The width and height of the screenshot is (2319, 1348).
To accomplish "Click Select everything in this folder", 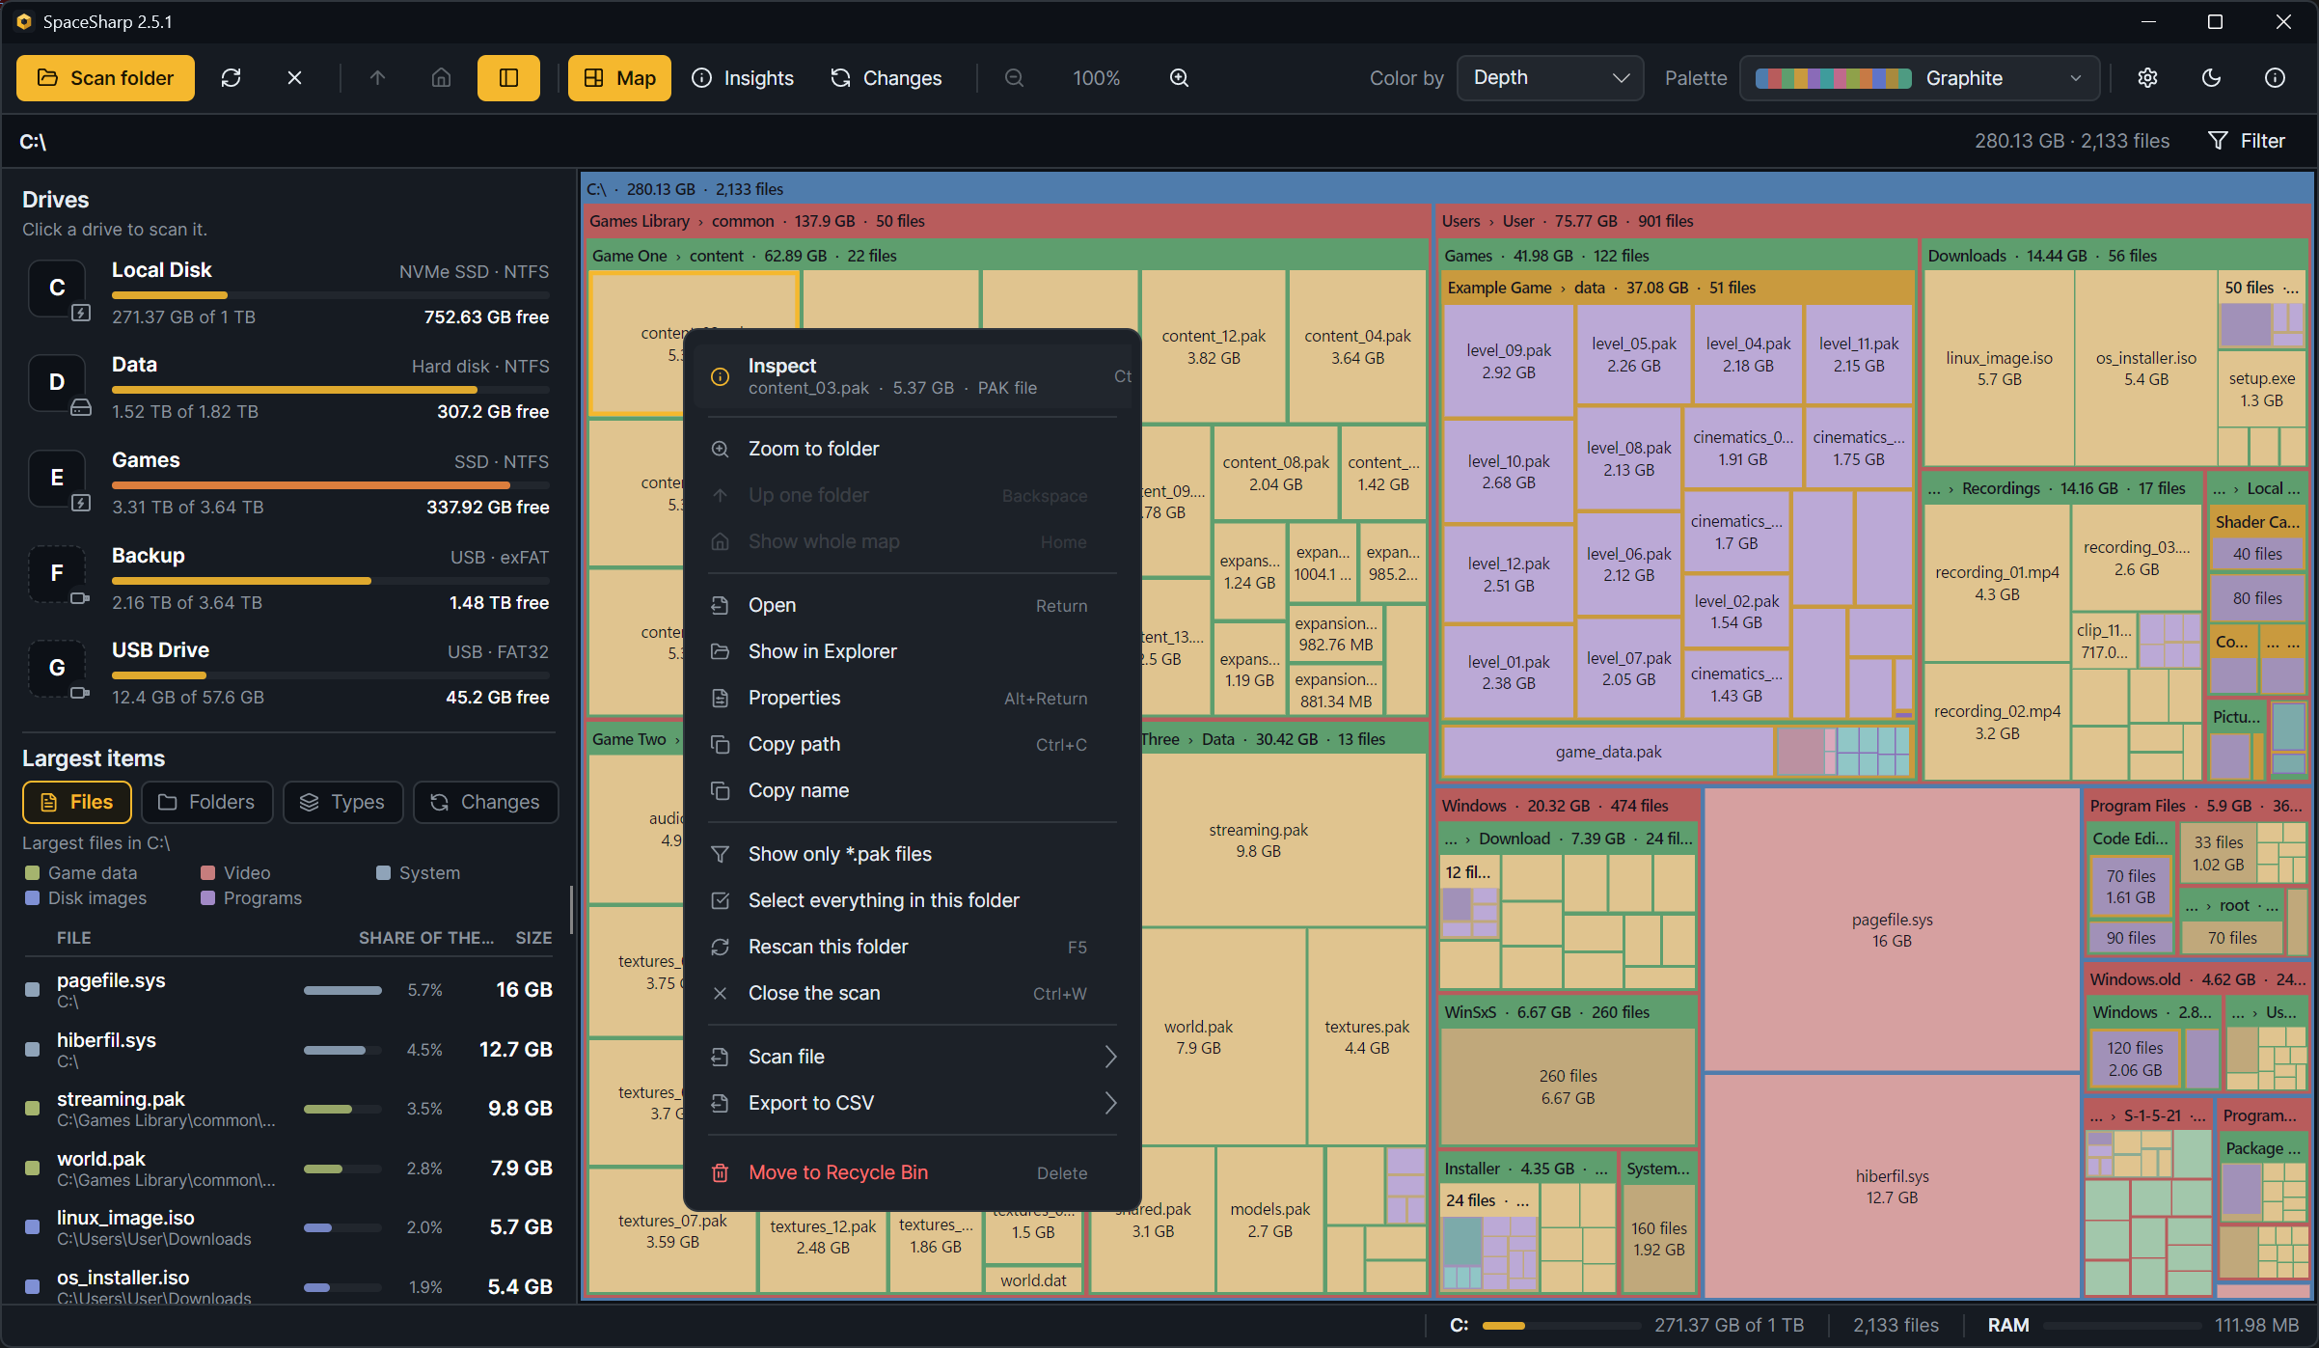I will (912, 900).
